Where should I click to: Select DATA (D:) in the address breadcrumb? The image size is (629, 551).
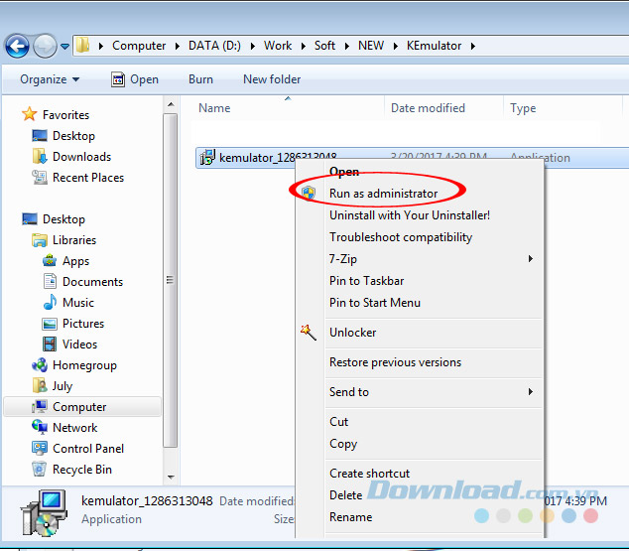pyautogui.click(x=214, y=46)
